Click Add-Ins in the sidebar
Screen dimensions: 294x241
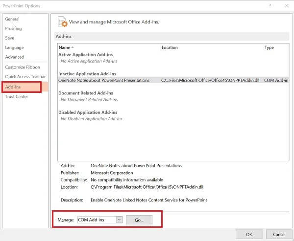[12, 87]
